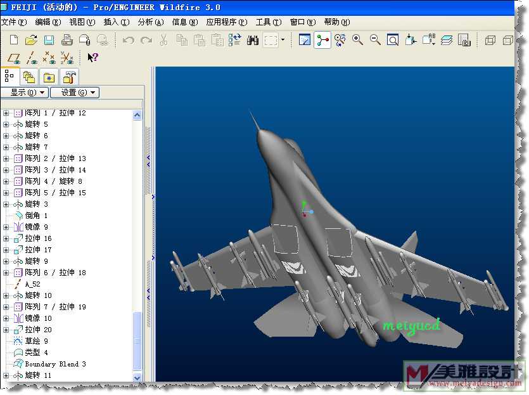
Task: Open the selection box dropdown arrow
Action: [283, 40]
